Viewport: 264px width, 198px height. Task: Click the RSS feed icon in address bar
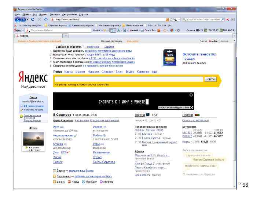click(x=167, y=19)
